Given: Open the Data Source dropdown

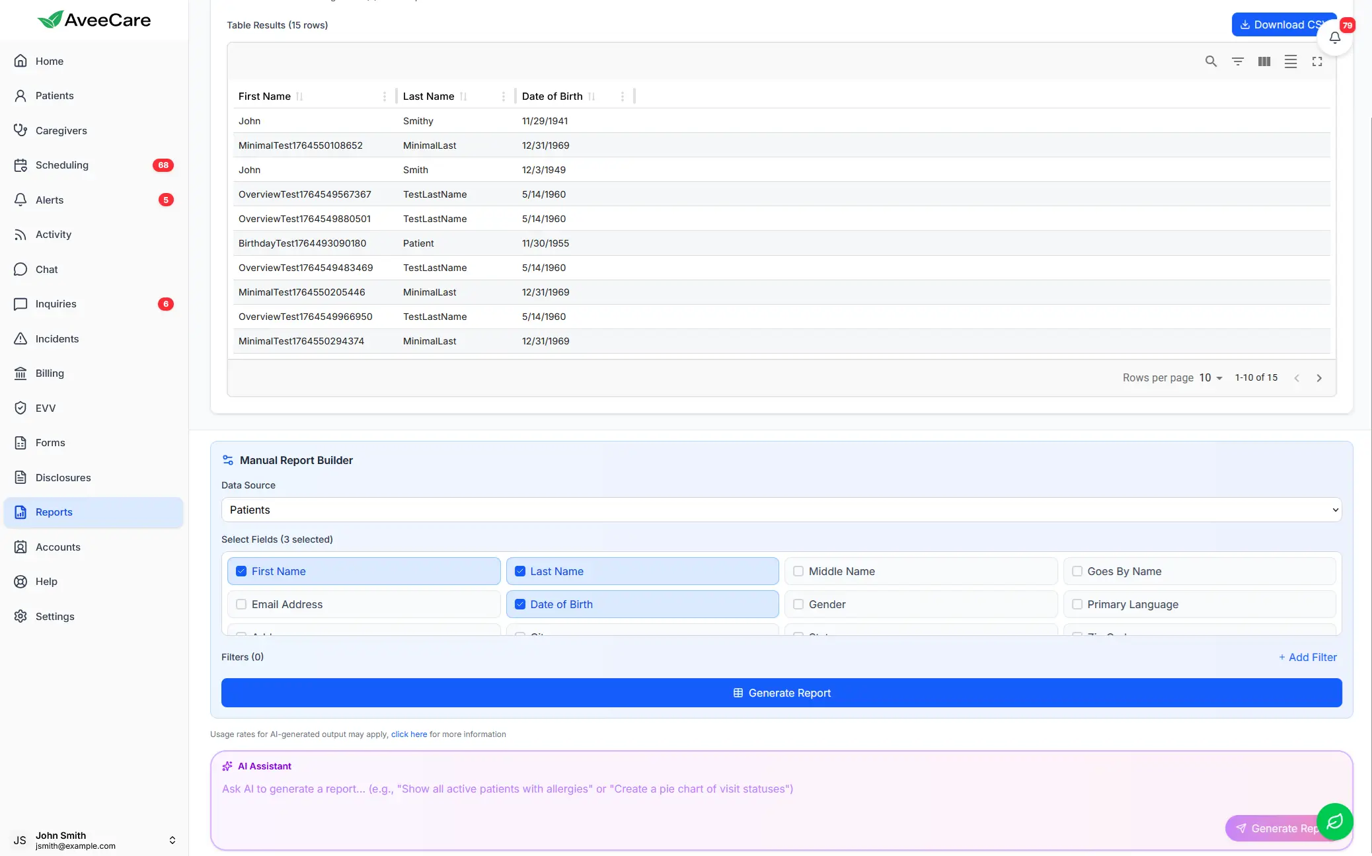Looking at the screenshot, I should pos(781,510).
